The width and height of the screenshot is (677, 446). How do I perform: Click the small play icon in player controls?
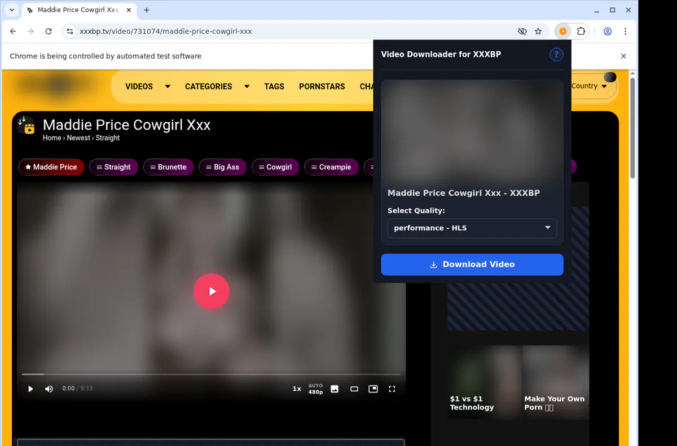(30, 389)
